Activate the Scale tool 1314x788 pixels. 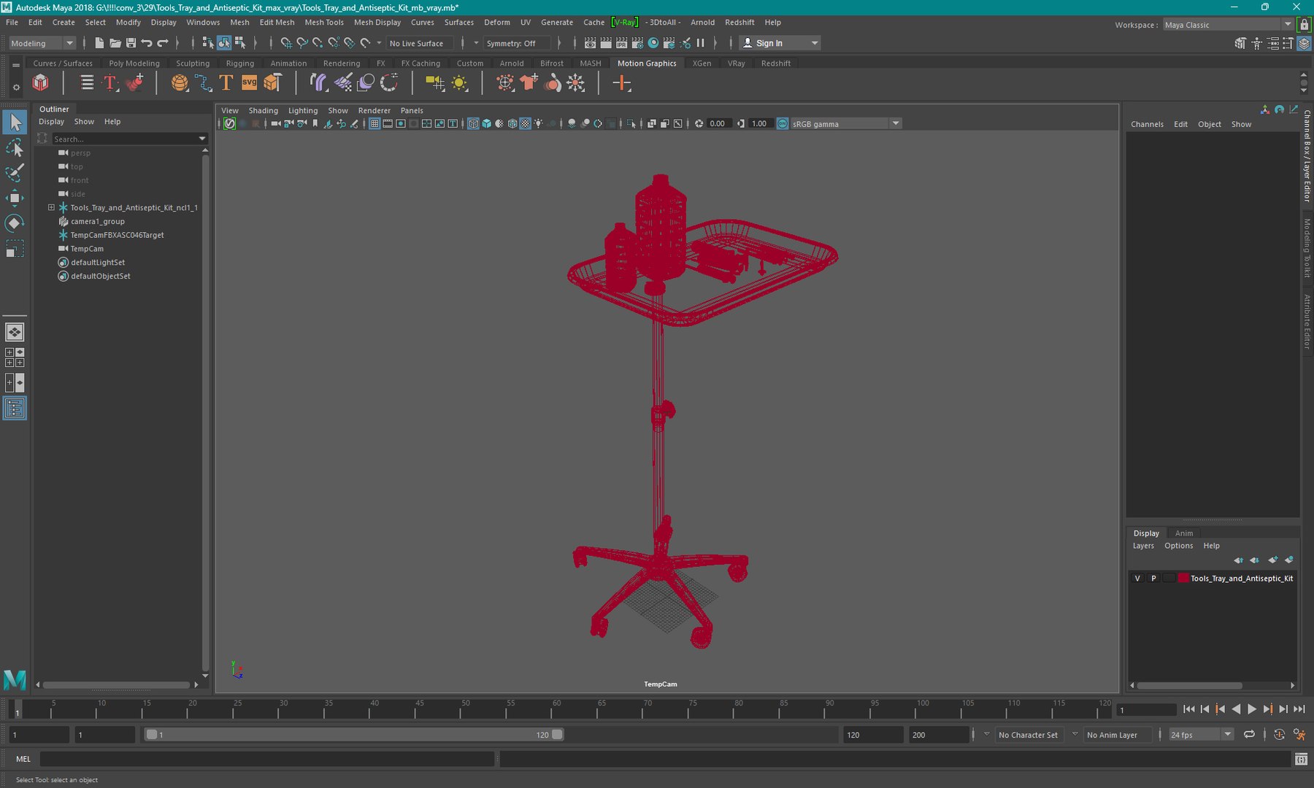coord(15,248)
